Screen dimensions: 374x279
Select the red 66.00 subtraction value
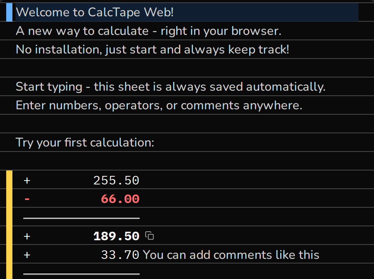point(120,199)
